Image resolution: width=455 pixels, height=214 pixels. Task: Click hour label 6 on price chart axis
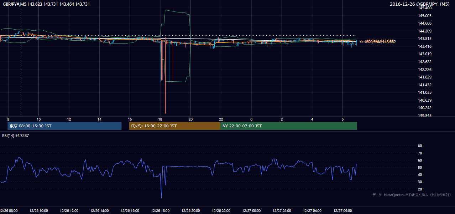342,119
